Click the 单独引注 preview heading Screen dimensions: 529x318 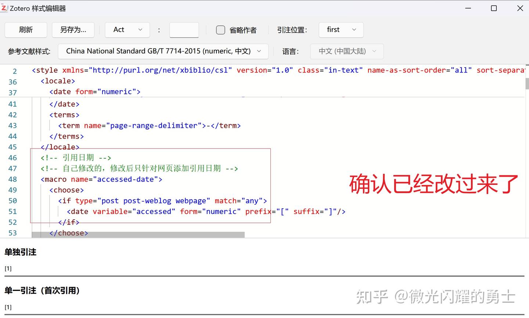point(21,252)
